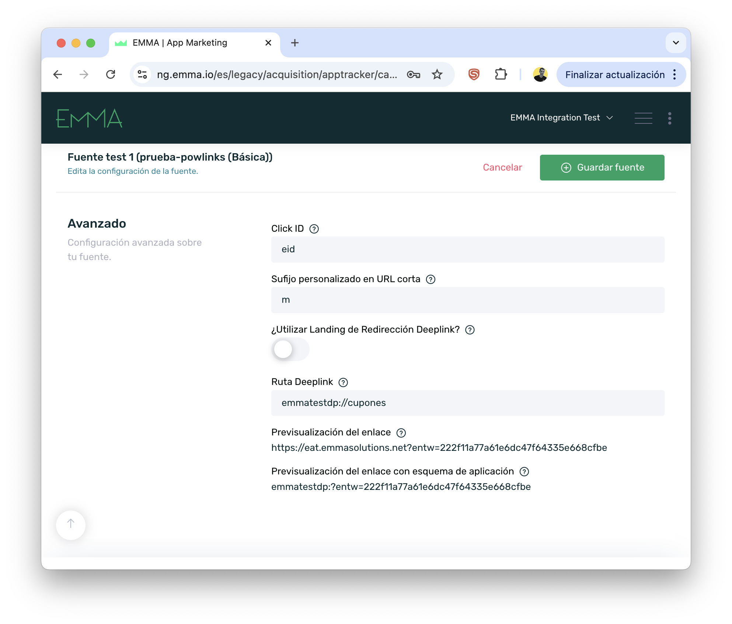The width and height of the screenshot is (732, 624).
Task: Click the scroll-to-top arrow button
Action: 71,525
